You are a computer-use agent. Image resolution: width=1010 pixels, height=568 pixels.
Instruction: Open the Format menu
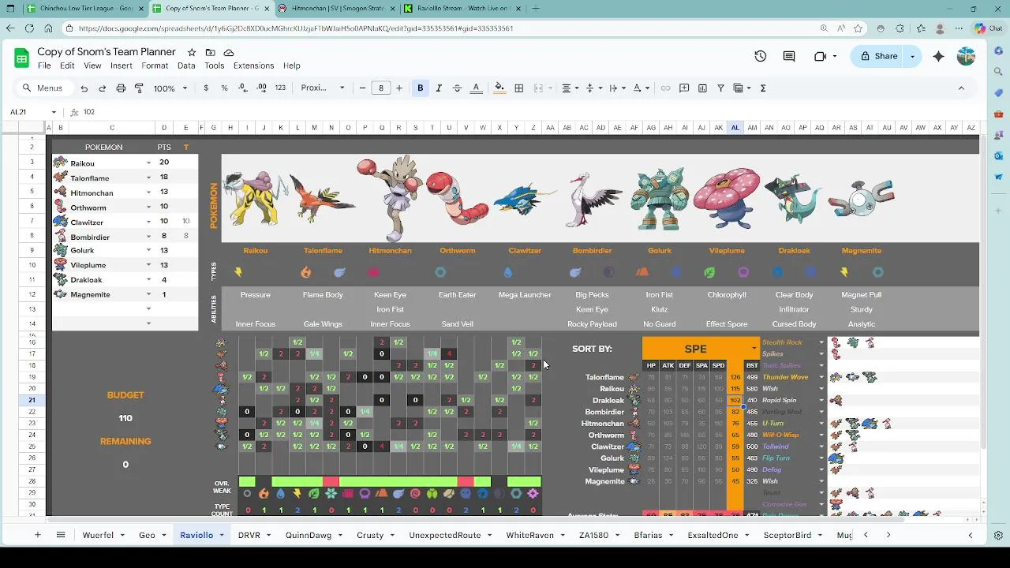coord(155,65)
